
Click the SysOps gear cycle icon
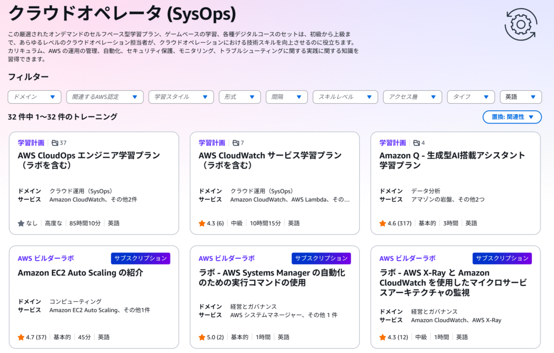[520, 24]
